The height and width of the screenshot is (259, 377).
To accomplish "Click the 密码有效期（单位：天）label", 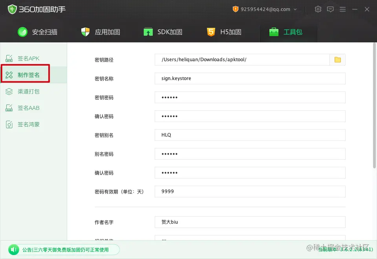I will pyautogui.click(x=119, y=192).
